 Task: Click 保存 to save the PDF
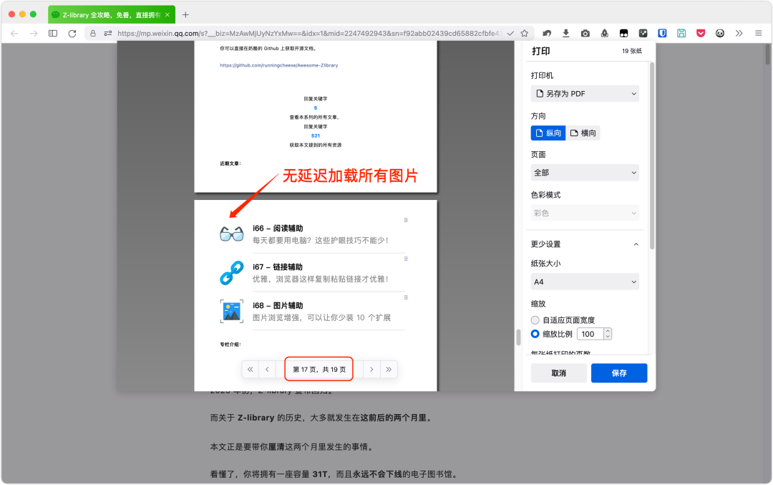pos(619,373)
